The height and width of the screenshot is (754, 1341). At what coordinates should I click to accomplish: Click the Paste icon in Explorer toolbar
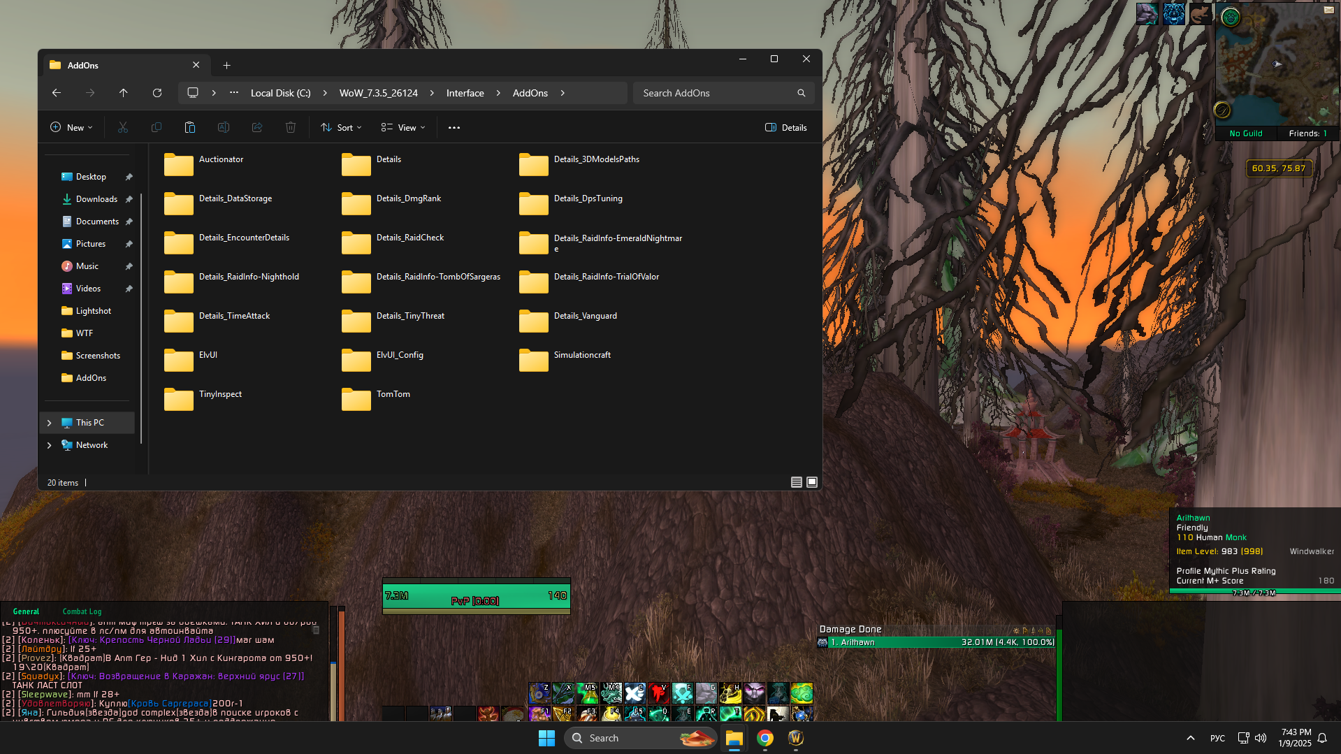189,127
